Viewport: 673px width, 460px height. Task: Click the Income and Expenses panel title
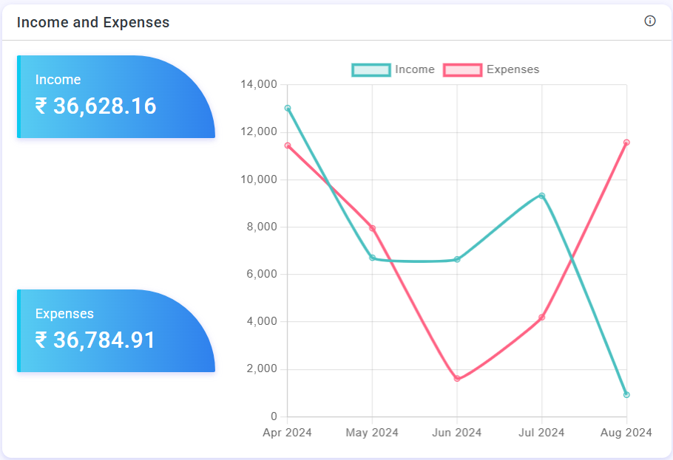[93, 22]
